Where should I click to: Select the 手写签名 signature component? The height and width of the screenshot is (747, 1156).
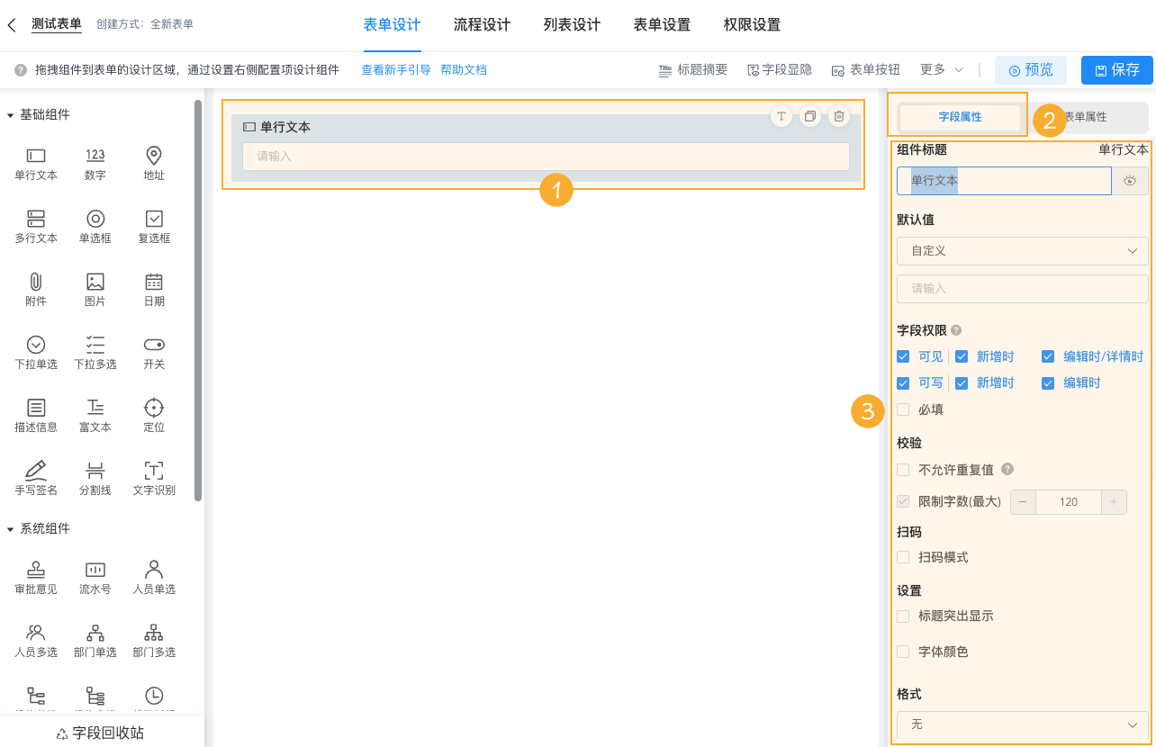(35, 476)
